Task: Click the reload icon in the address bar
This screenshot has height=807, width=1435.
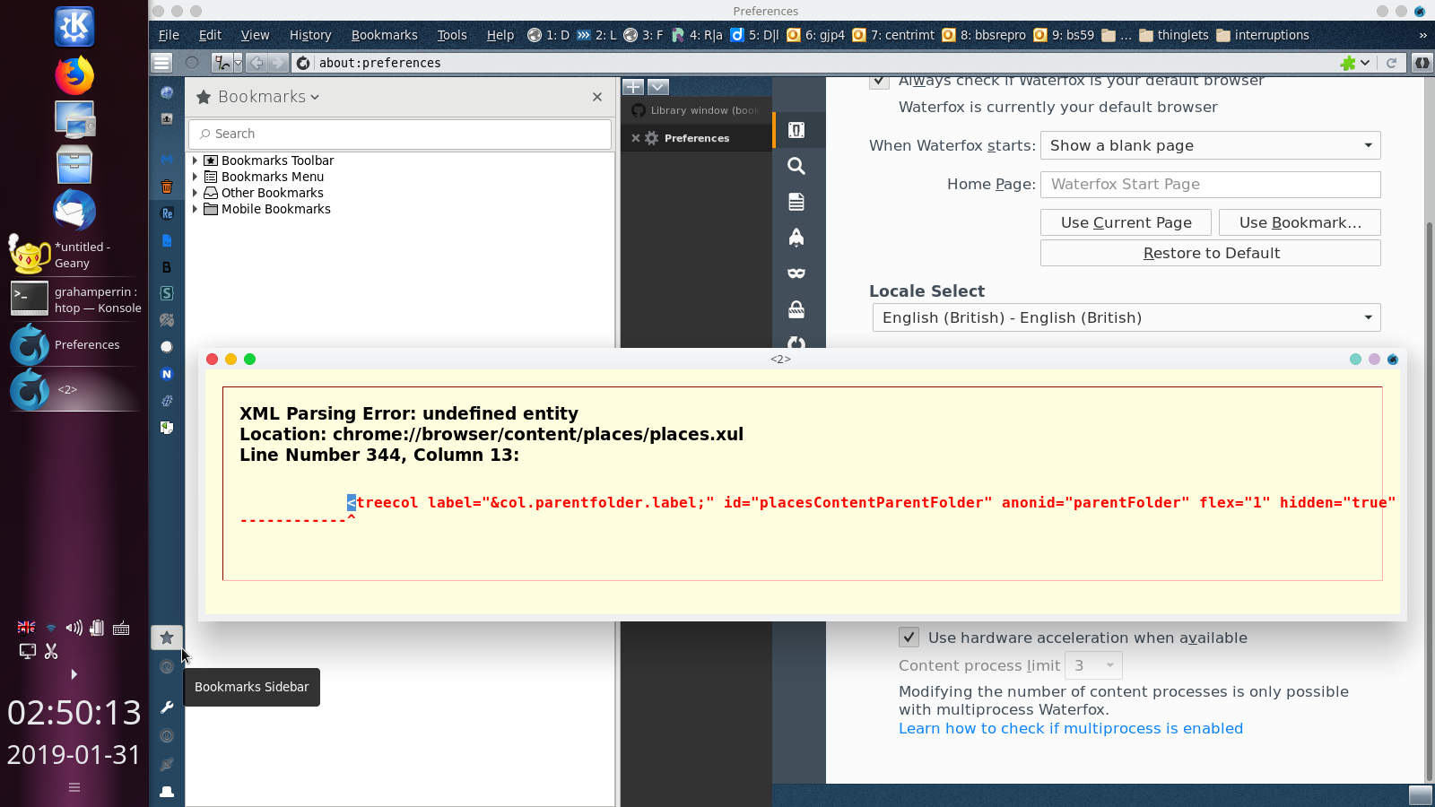Action: tap(1391, 63)
